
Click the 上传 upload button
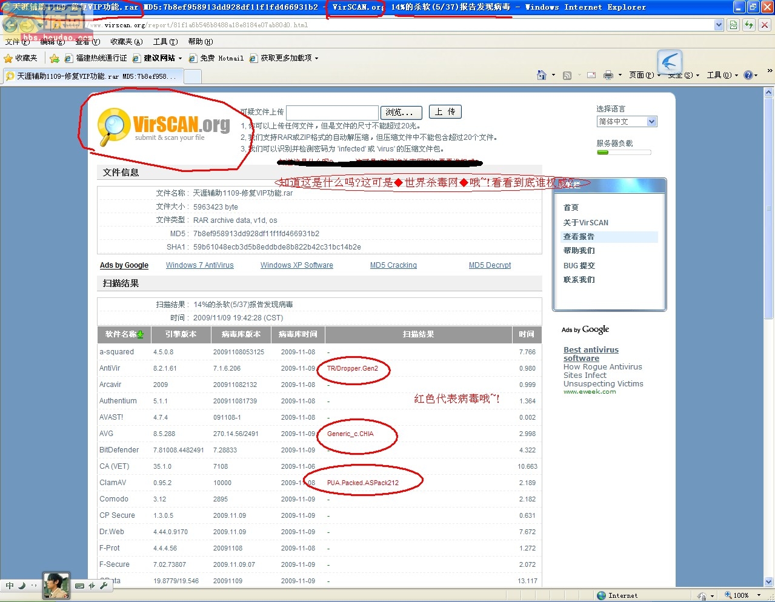pyautogui.click(x=445, y=111)
